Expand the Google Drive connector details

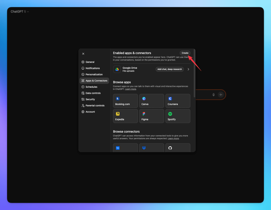tap(188, 69)
